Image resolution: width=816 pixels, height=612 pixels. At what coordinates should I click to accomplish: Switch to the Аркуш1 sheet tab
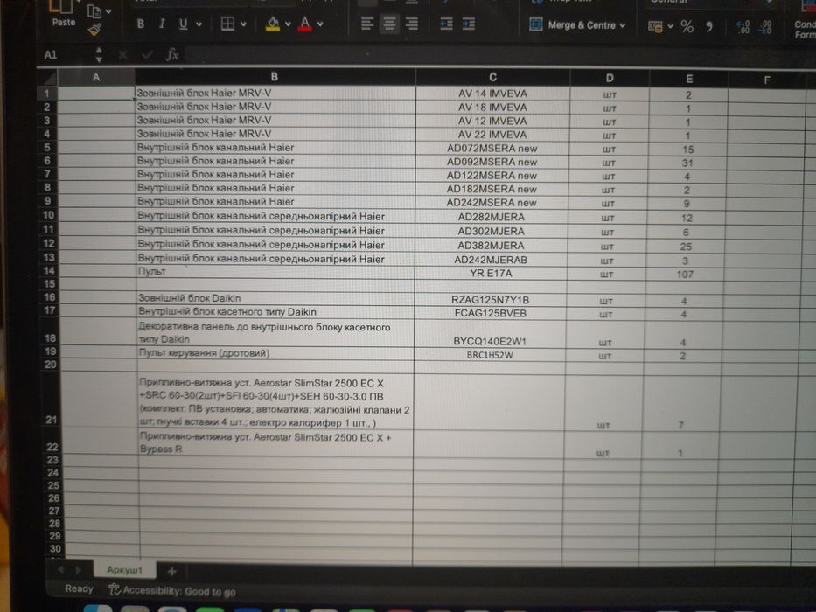124,570
